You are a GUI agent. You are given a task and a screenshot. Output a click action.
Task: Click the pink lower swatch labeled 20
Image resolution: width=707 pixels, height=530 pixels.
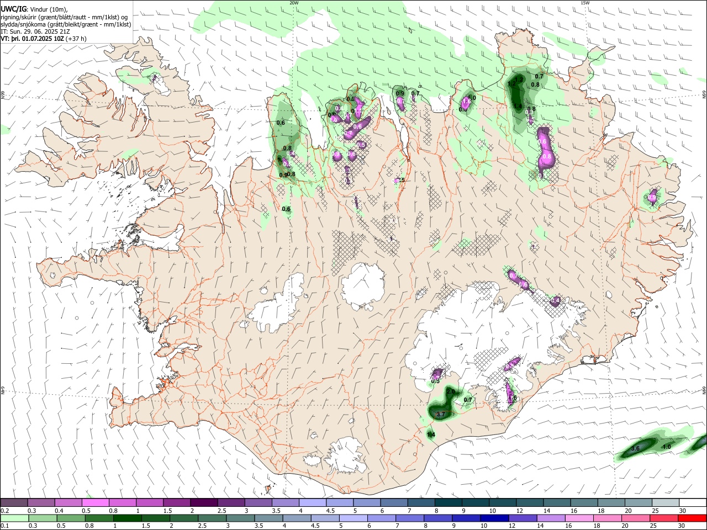pyautogui.click(x=635, y=518)
